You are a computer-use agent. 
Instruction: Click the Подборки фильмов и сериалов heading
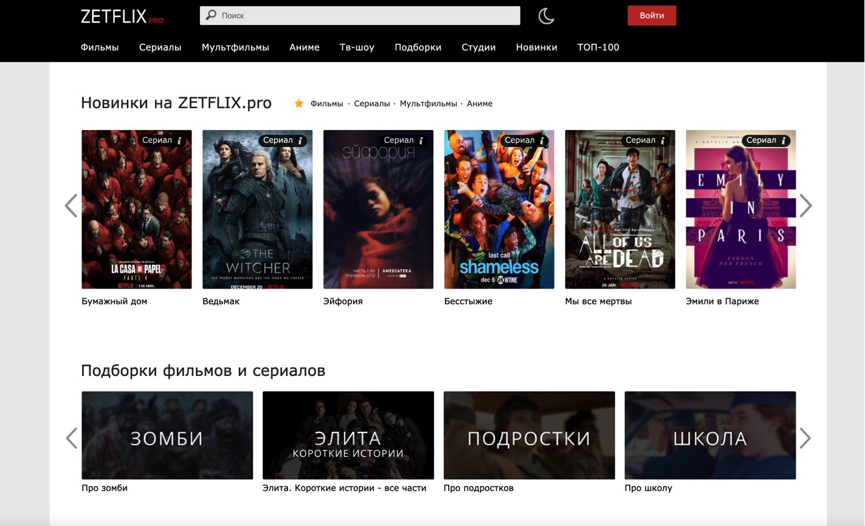203,371
